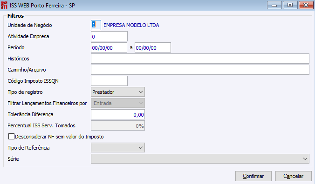Image resolution: width=315 pixels, height=184 pixels.
Task: Expand the Série dropdown list
Action: tap(200, 159)
